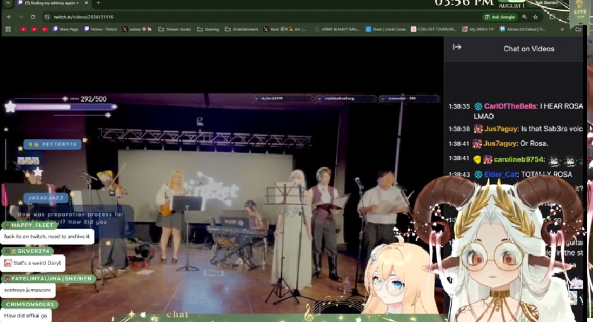Image resolution: width=593 pixels, height=322 pixels.
Task: Click the zoom magnifier icon in address bar
Action: (524, 17)
